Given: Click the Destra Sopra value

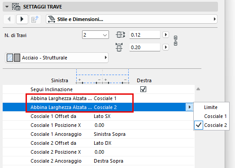Looking at the screenshot, I should [109, 161].
